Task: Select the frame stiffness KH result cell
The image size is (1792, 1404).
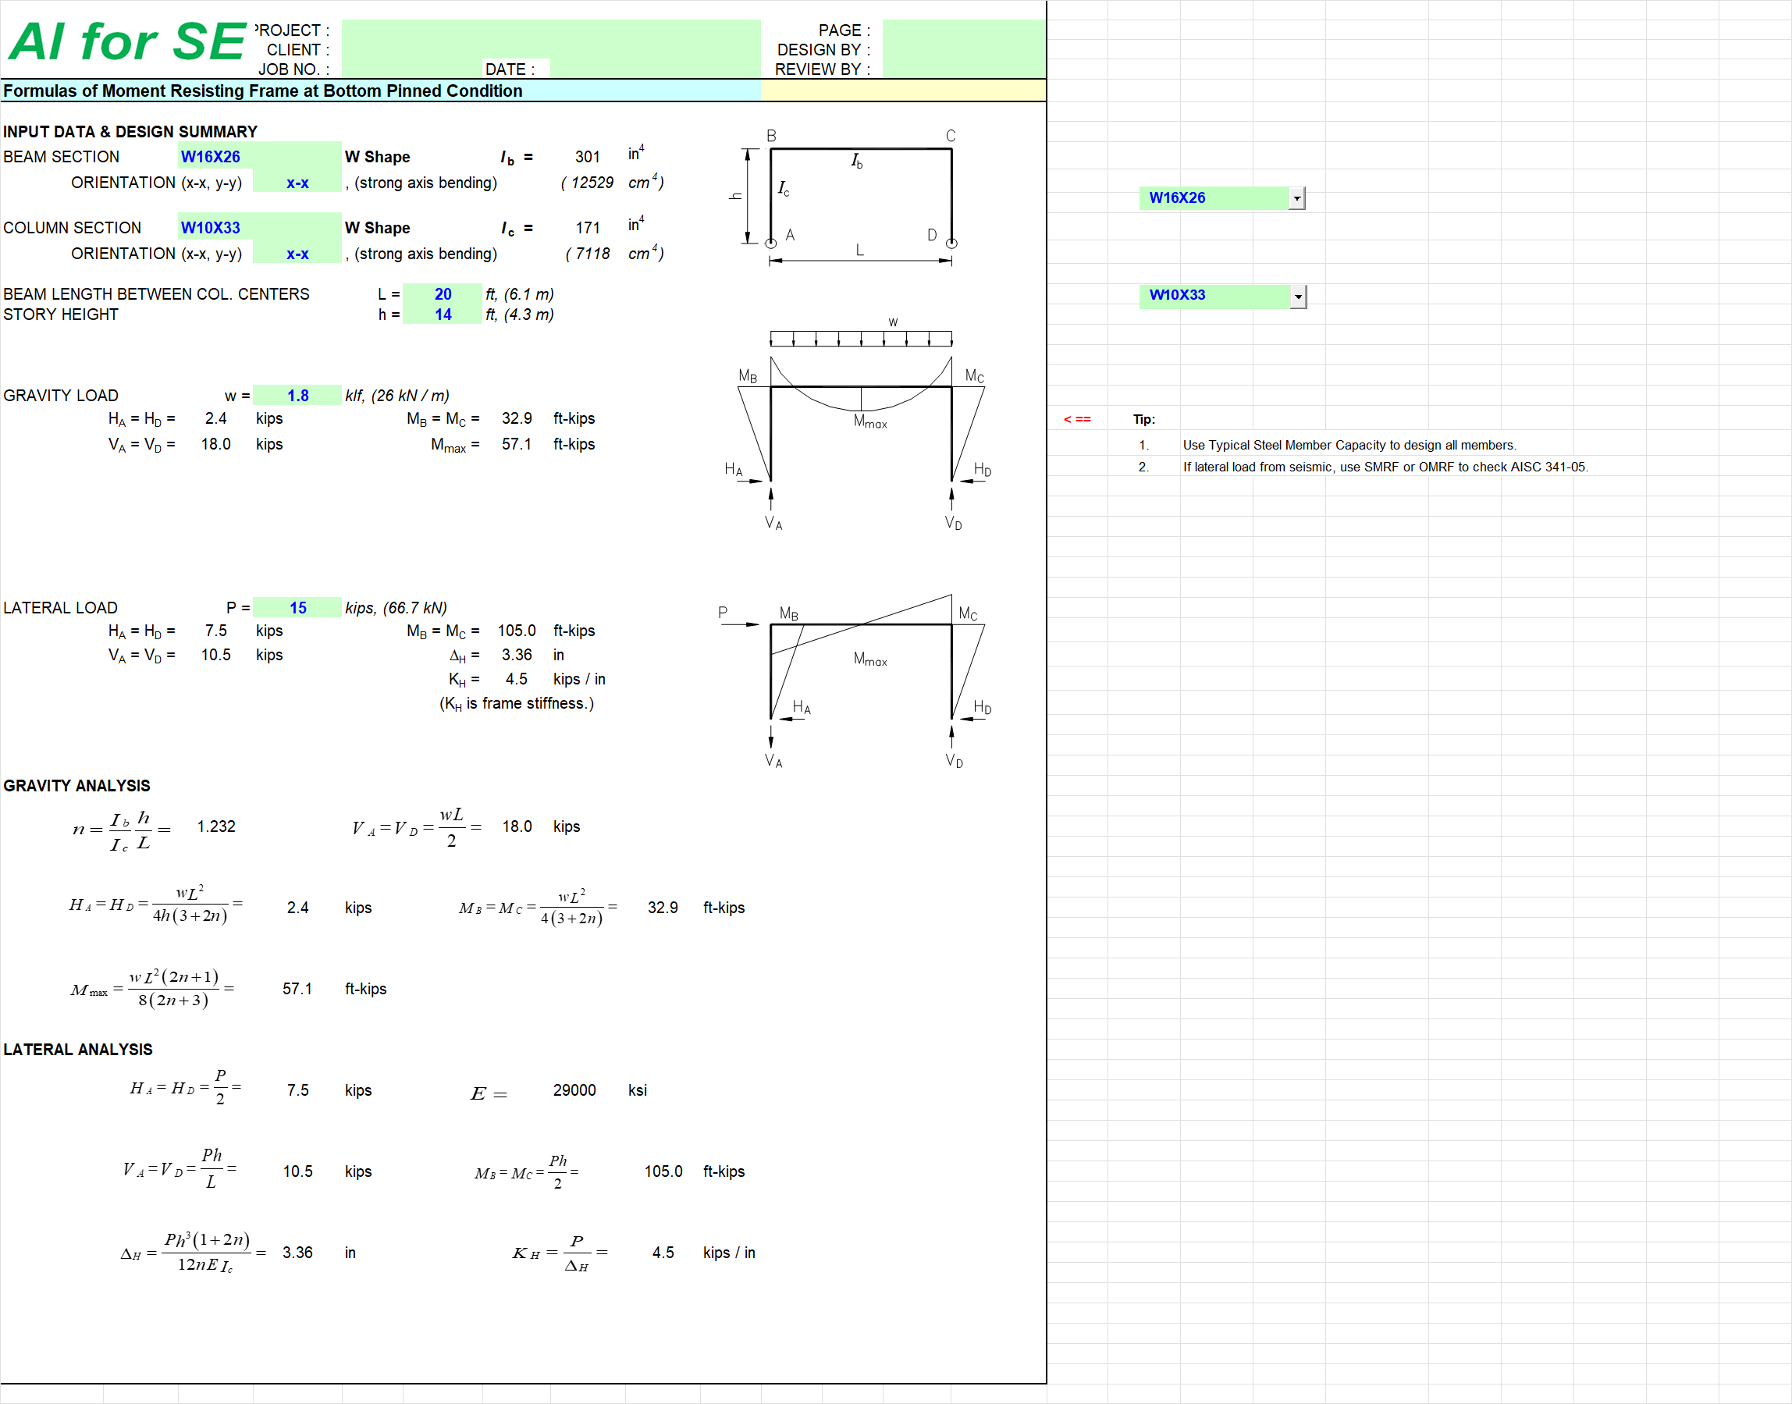Action: tap(516, 678)
